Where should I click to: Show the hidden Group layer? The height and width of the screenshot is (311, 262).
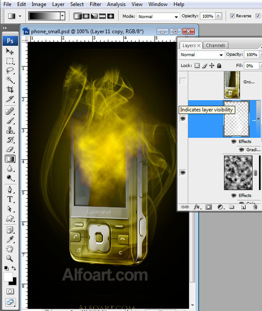[183, 81]
